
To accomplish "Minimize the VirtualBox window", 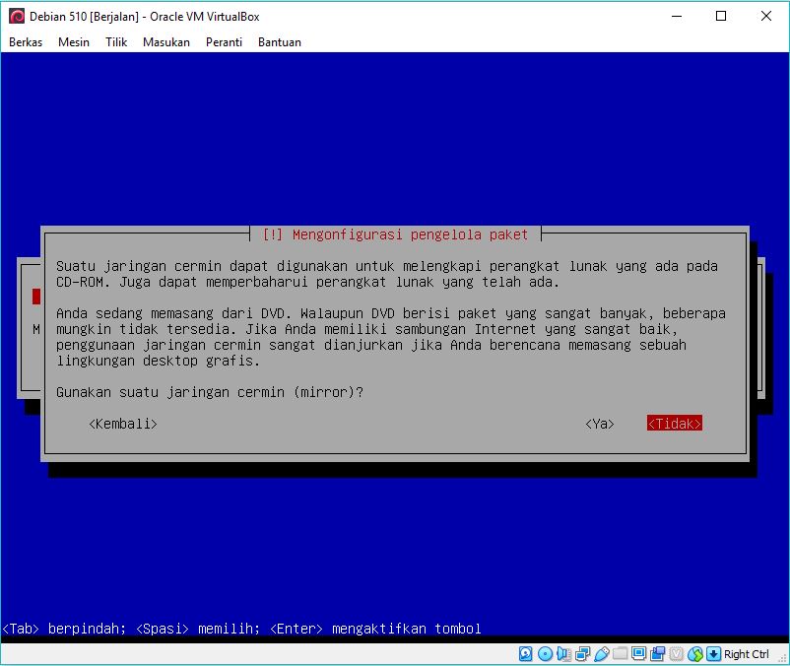I will pos(677,16).
